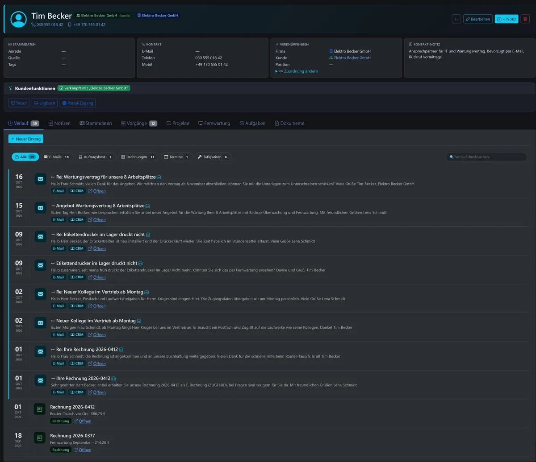Viewport: 536px width, 462px height.
Task: Open the Vorgänge tab
Action: click(x=139, y=123)
